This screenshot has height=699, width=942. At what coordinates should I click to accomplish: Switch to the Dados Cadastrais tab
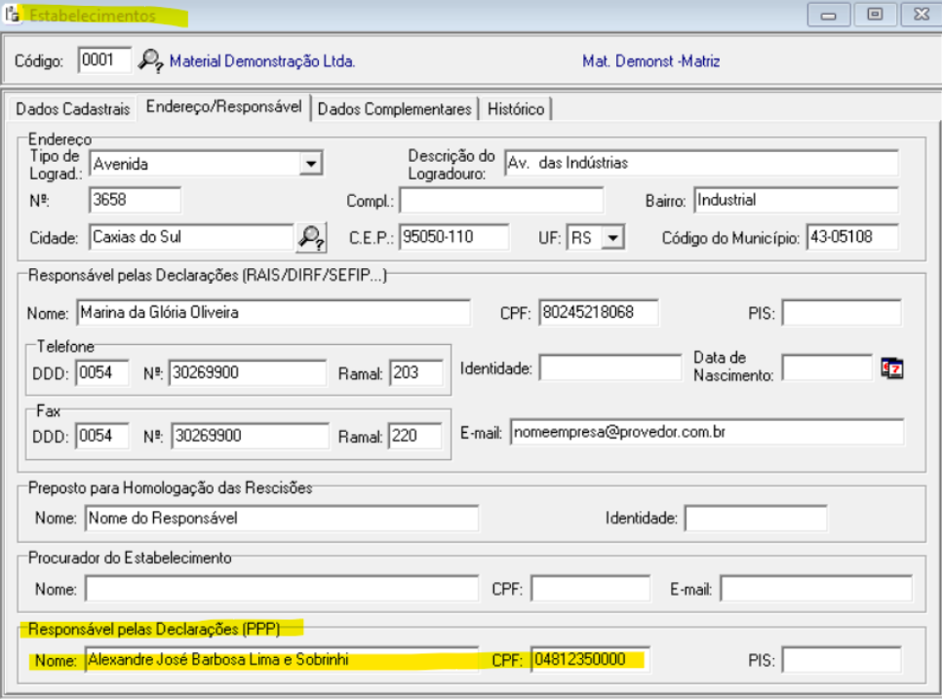pyautogui.click(x=72, y=108)
